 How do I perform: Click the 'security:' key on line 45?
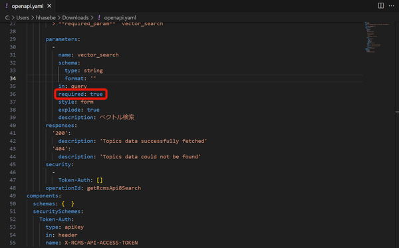(x=60, y=165)
